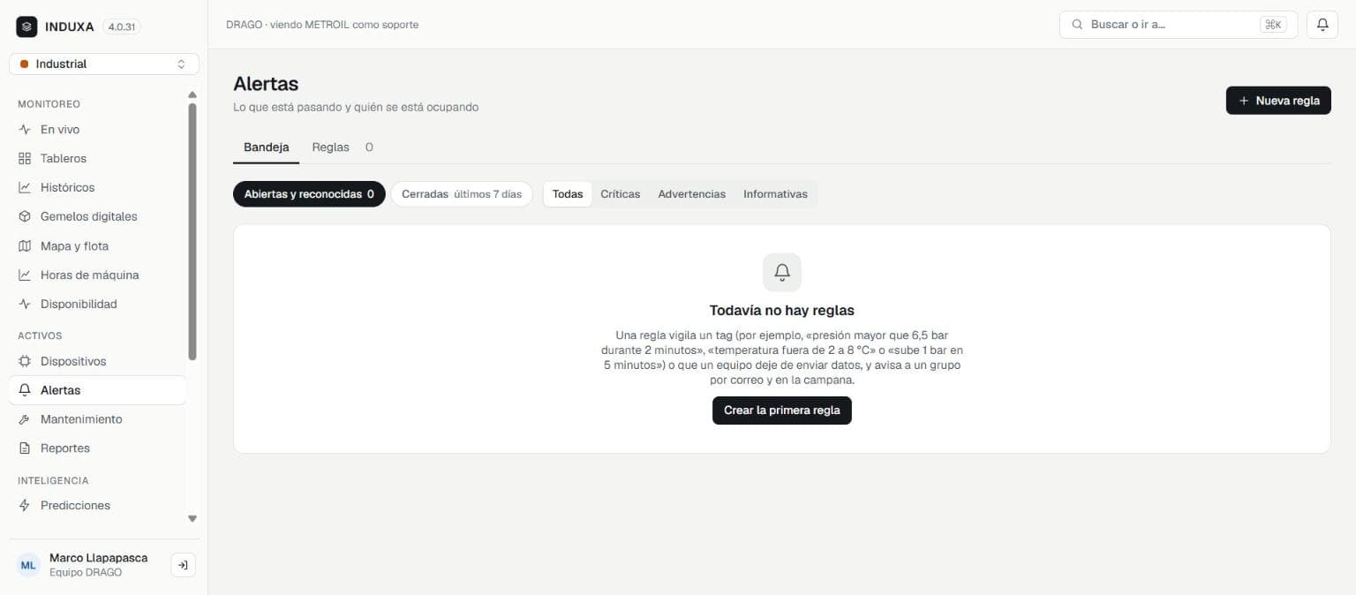Filter alerts by Críticas
The height and width of the screenshot is (595, 1356).
[621, 194]
